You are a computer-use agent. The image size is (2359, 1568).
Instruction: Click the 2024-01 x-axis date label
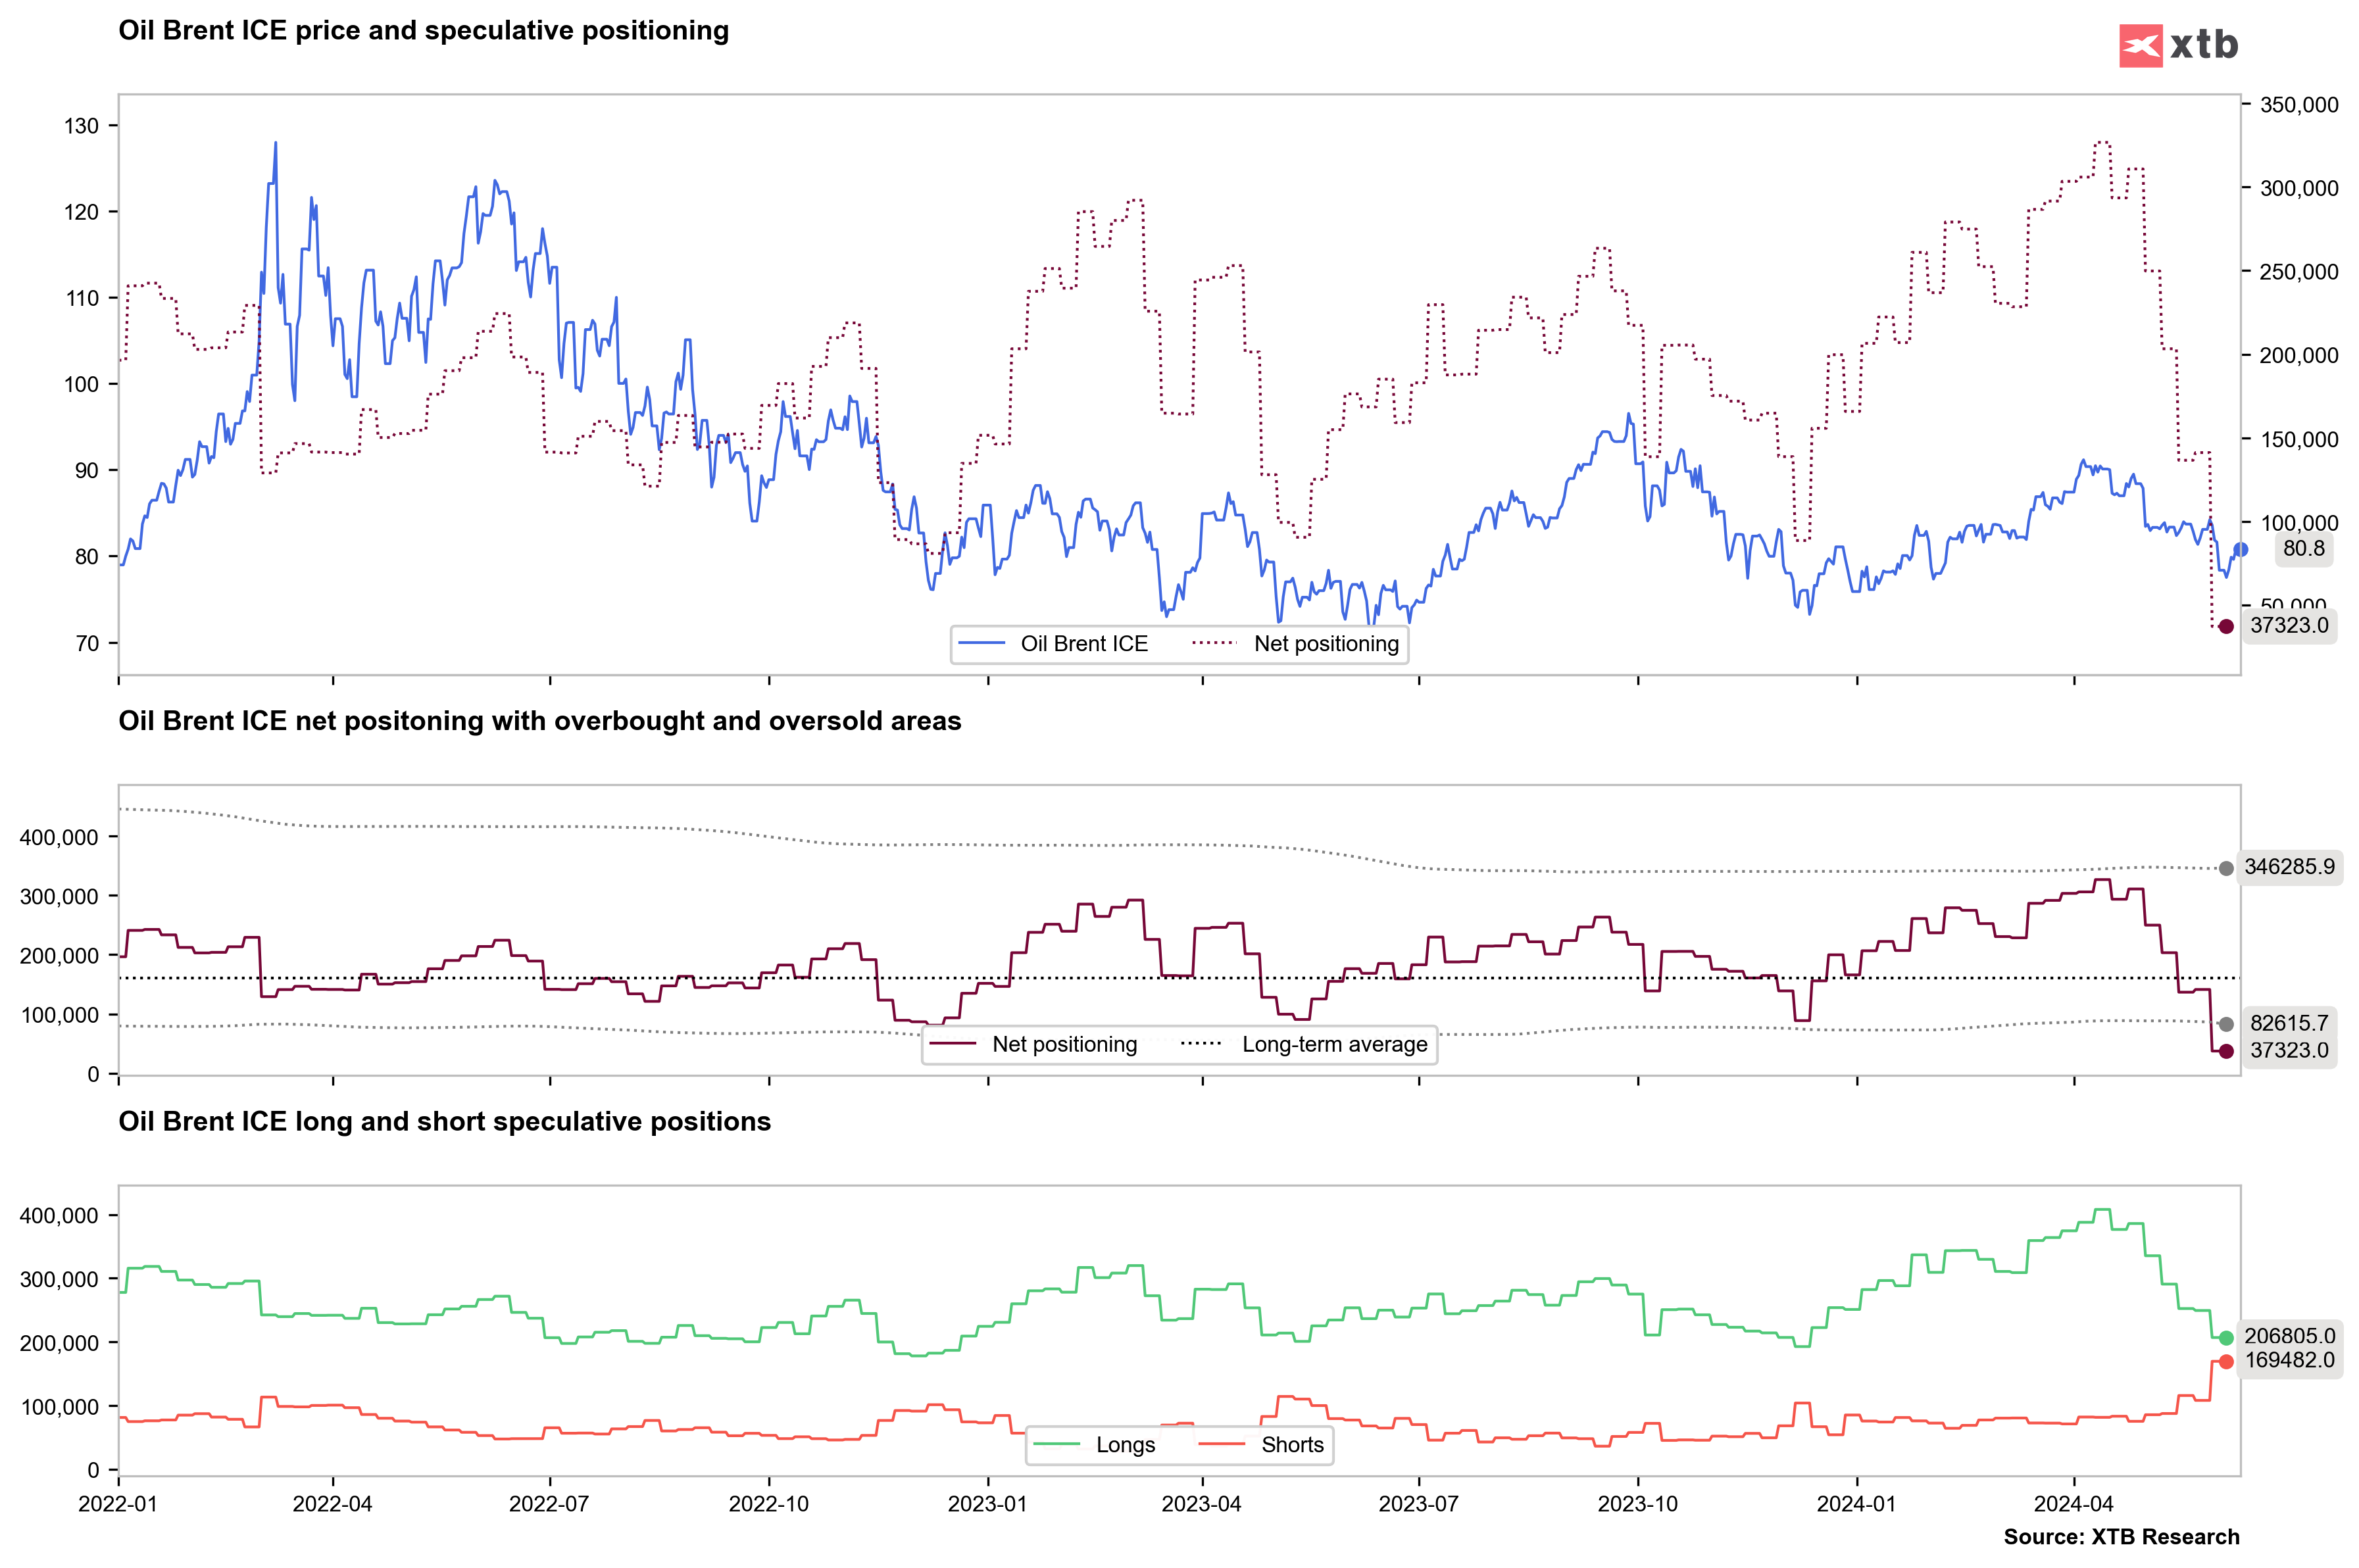click(x=1856, y=1504)
